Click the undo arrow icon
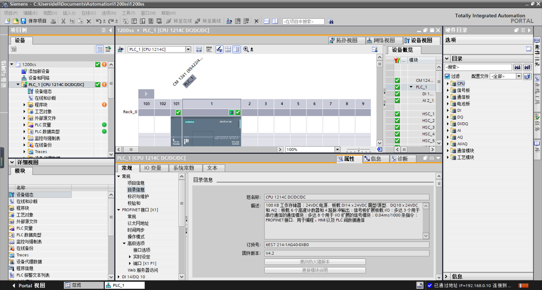This screenshot has height=290, width=542. [x=98, y=21]
